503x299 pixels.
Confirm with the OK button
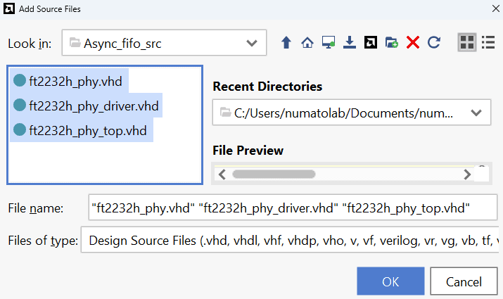pyautogui.click(x=390, y=281)
